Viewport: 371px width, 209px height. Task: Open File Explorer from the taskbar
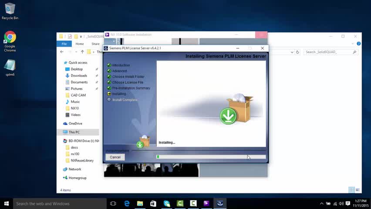point(140,203)
